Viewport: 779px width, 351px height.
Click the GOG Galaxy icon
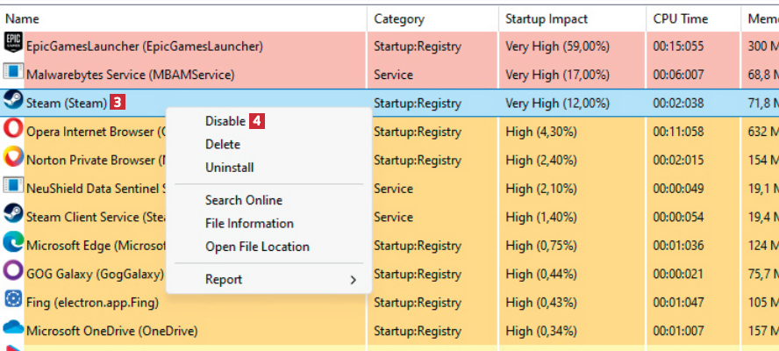pos(13,272)
